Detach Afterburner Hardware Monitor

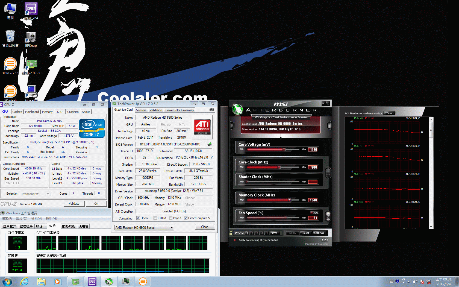389,113
